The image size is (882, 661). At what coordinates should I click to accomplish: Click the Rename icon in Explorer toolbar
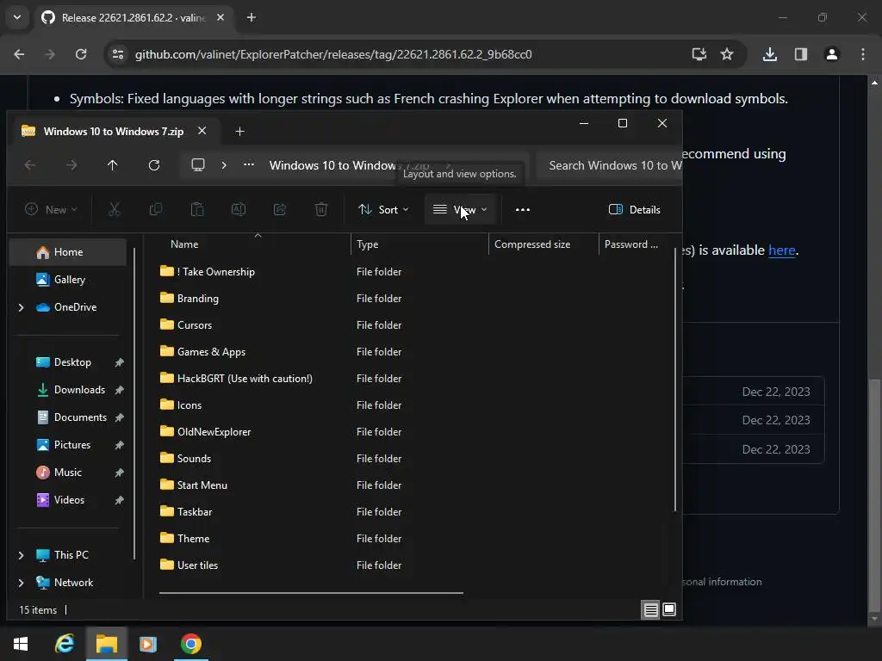(239, 210)
